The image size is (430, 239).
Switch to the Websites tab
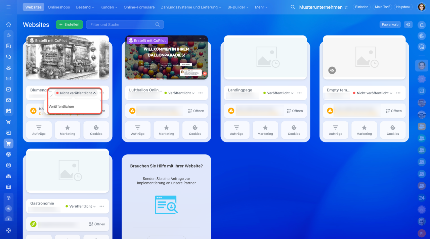(34, 7)
